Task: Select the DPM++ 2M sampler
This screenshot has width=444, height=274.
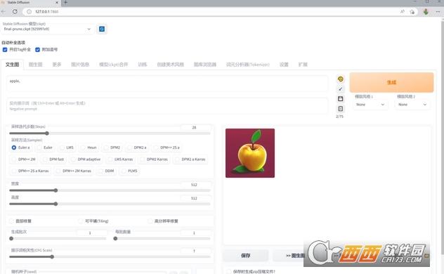Action: click(x=14, y=159)
